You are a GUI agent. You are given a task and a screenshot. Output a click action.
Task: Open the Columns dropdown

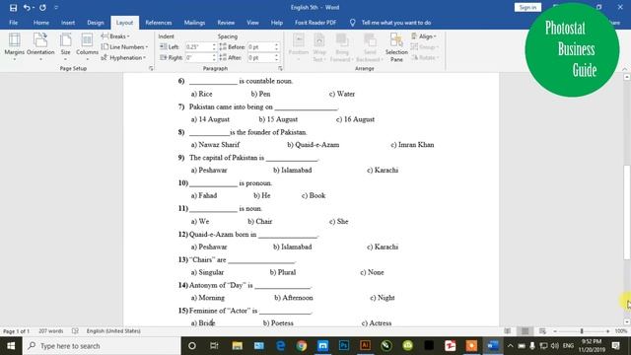87,46
